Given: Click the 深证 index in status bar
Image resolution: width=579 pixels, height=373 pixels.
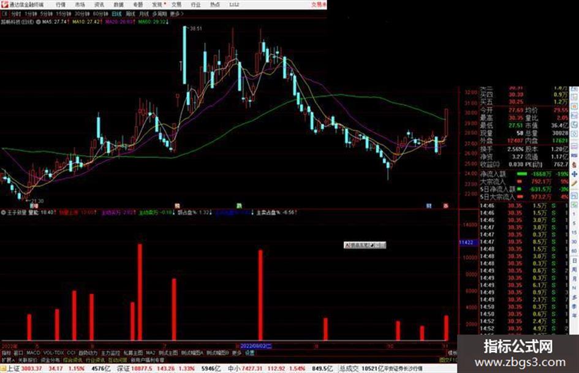Looking at the screenshot, I should tap(123, 369).
